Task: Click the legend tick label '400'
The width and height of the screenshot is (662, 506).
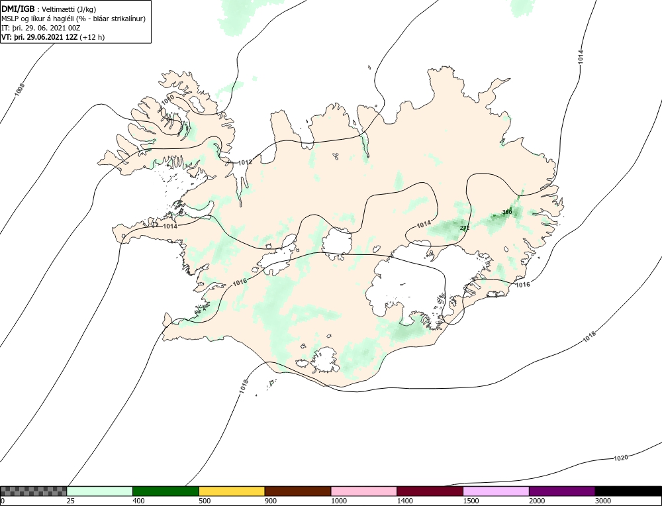Action: [x=138, y=501]
